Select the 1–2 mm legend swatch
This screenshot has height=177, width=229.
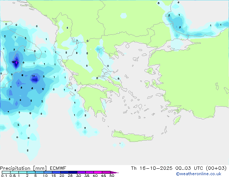click(23, 172)
